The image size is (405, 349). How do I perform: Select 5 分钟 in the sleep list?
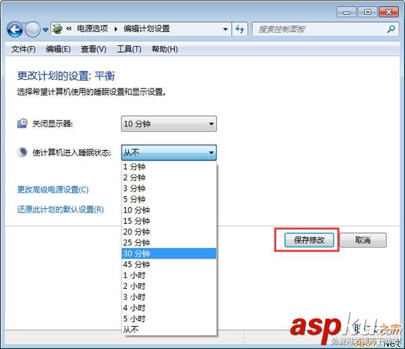[x=169, y=200]
